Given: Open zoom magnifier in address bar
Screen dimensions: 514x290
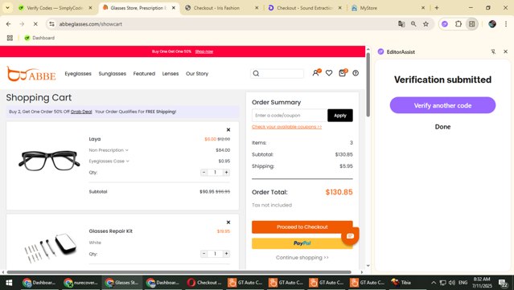Looking at the screenshot, I should click(413, 24).
